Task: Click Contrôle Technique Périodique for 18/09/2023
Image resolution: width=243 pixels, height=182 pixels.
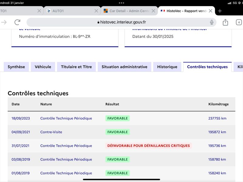Action: point(66,118)
